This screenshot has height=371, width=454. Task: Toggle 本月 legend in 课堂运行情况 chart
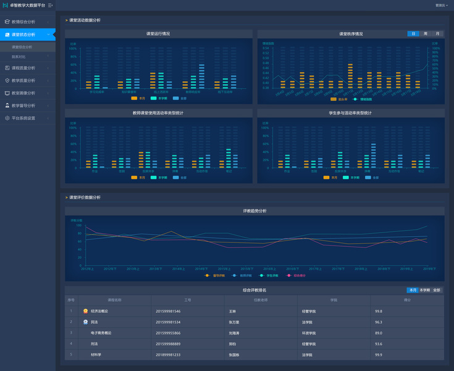(x=138, y=98)
